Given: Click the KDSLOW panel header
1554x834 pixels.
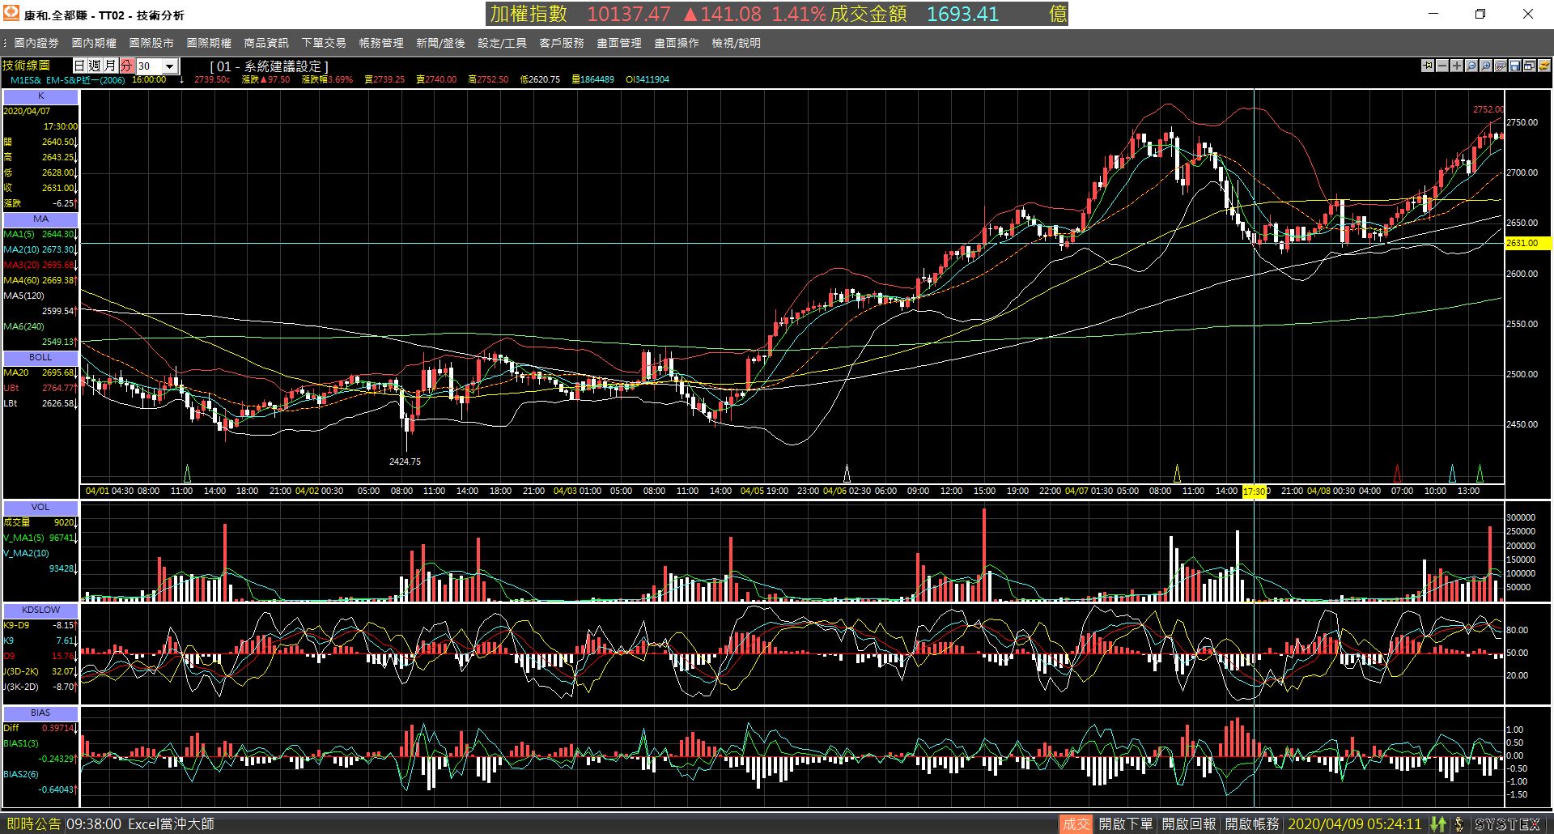Looking at the screenshot, I should 40,611.
